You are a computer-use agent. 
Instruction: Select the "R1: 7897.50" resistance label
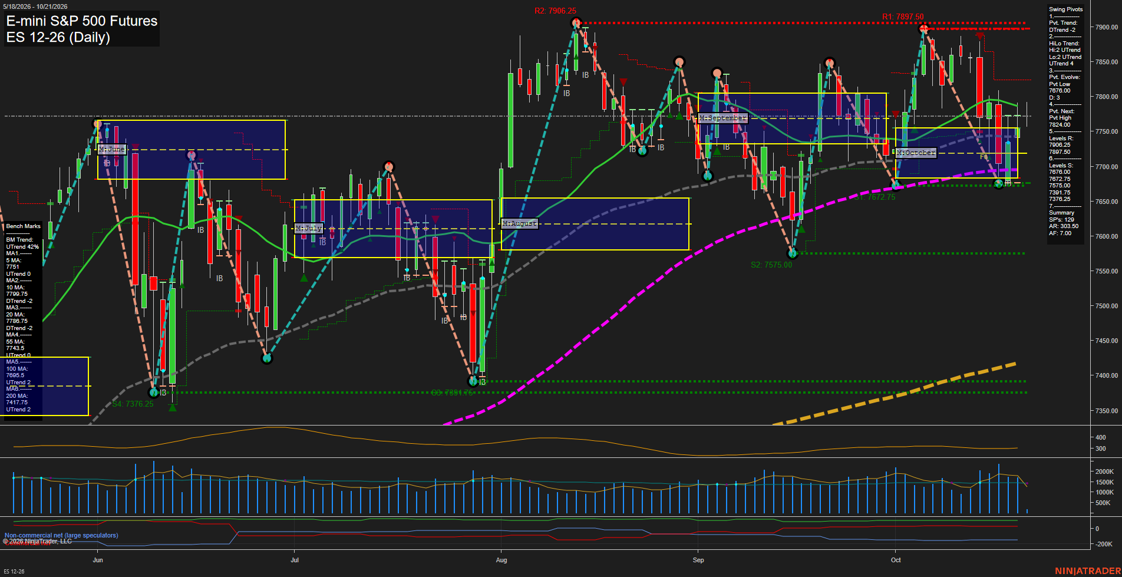903,17
